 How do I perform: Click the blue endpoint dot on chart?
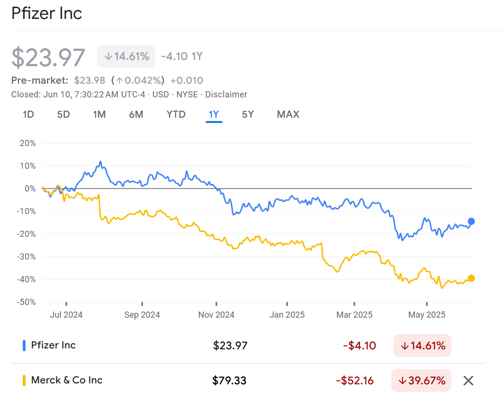point(471,221)
